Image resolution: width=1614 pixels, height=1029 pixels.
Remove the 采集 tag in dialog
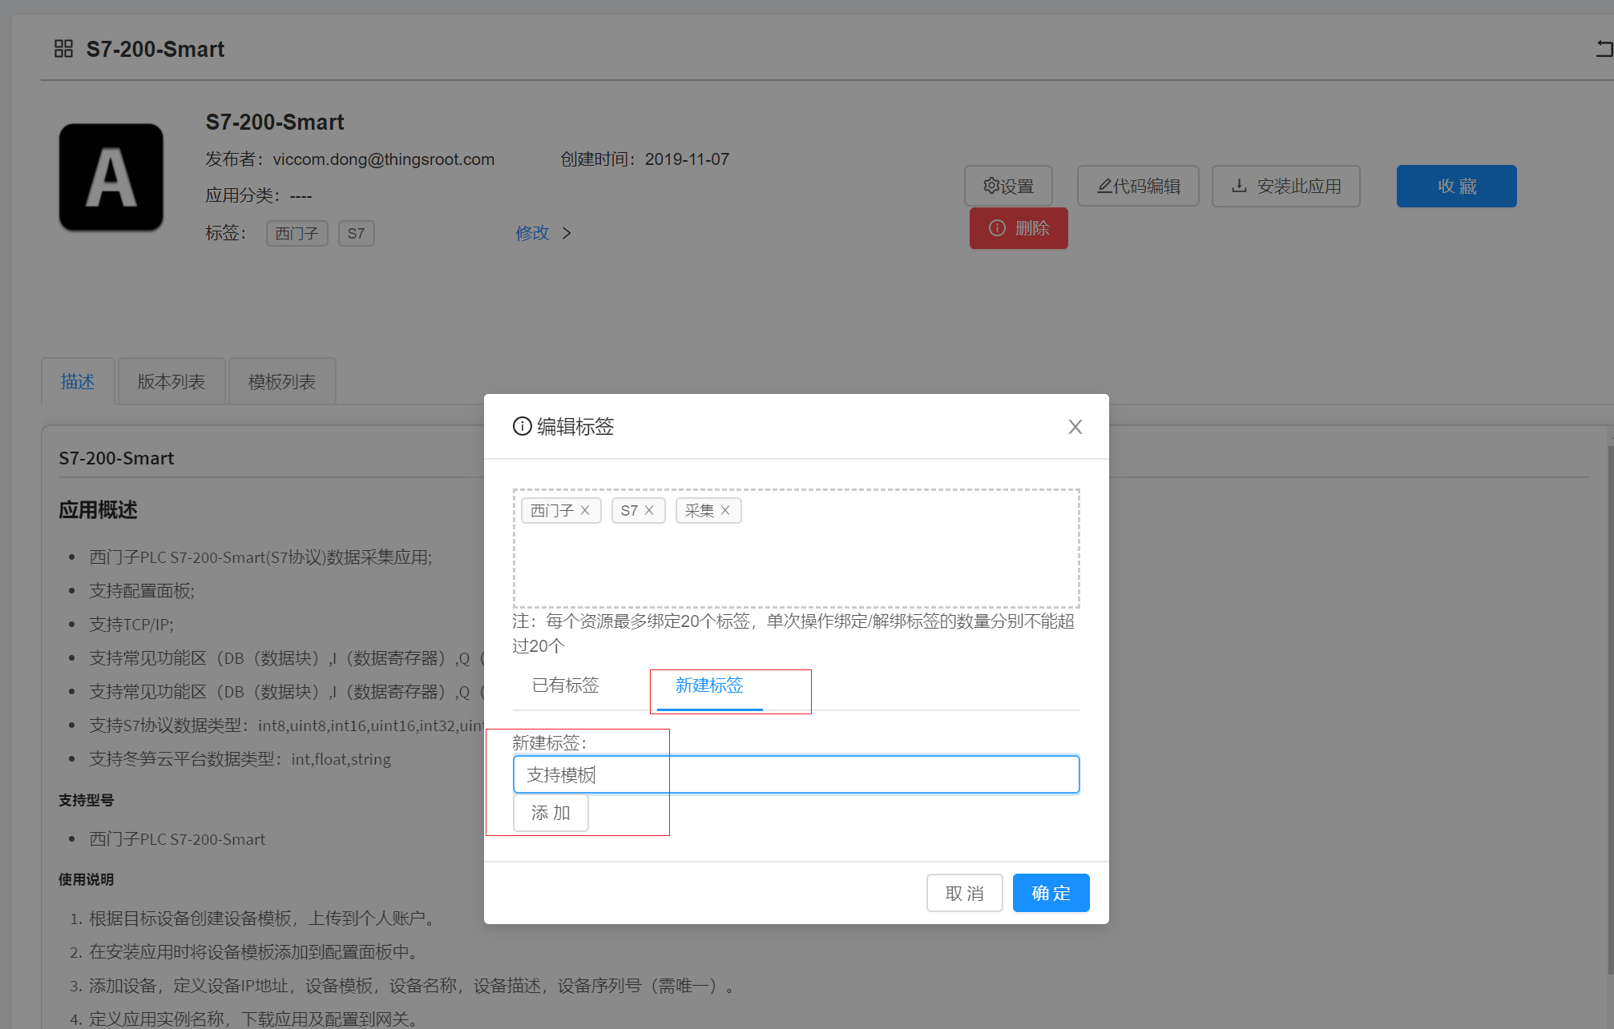[x=725, y=510]
